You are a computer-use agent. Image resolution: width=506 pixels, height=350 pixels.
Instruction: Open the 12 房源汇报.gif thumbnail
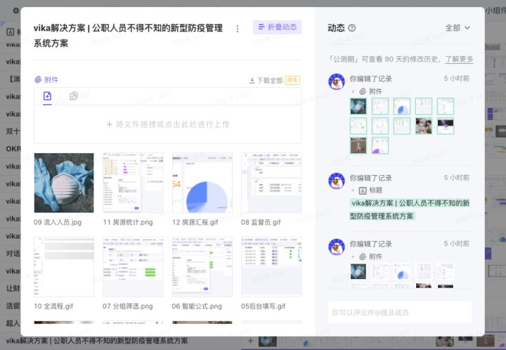coord(202,183)
